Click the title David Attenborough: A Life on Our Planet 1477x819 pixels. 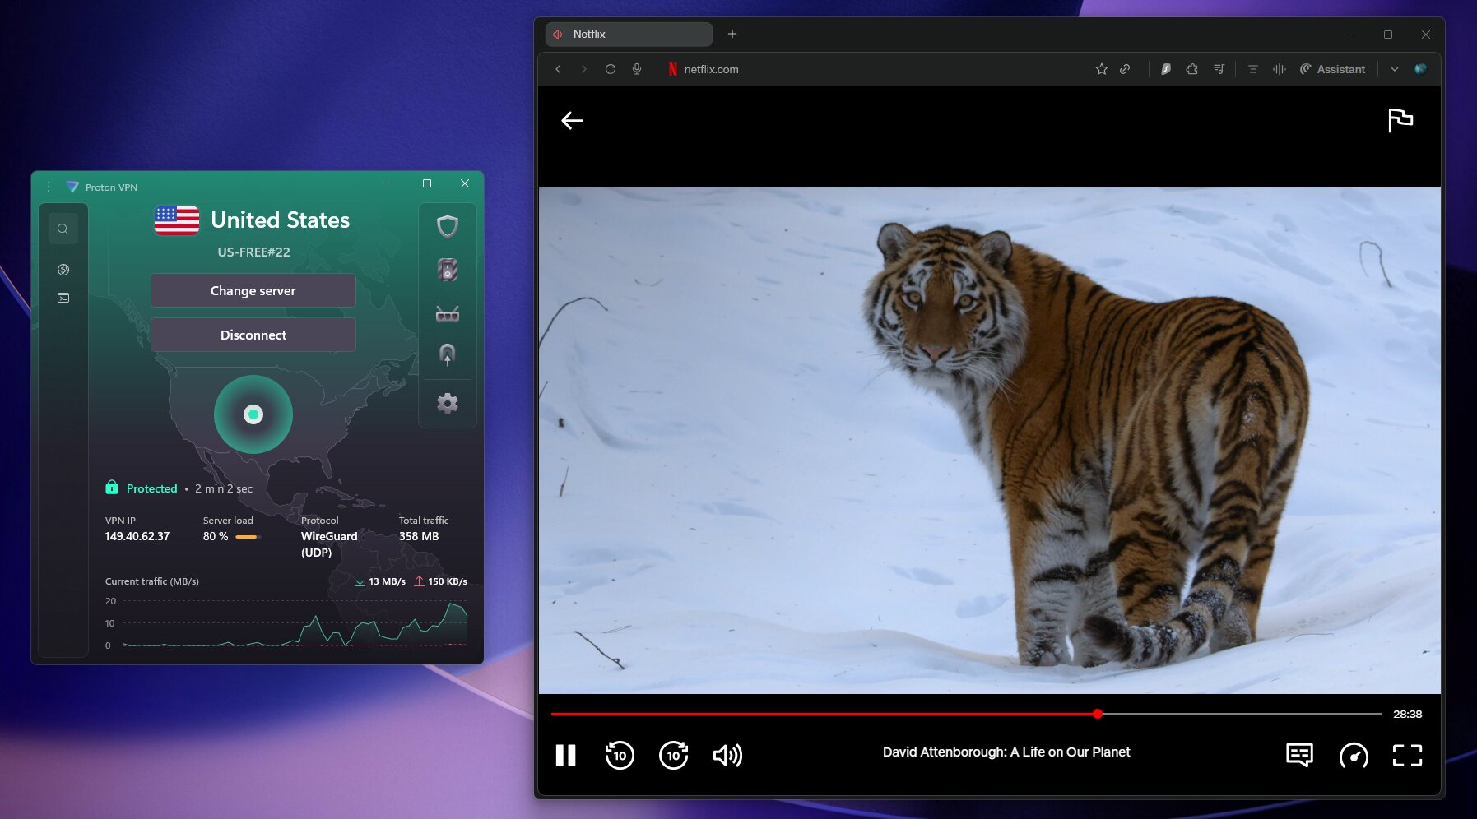click(x=1006, y=752)
